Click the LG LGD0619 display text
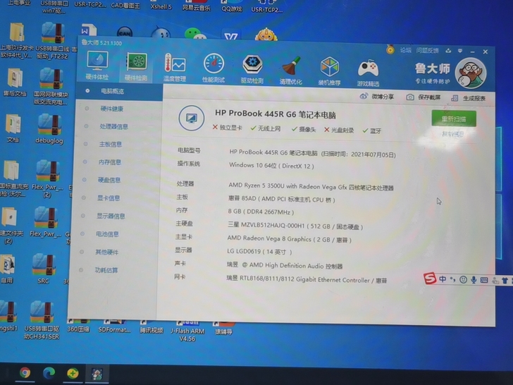The width and height of the screenshot is (513, 385). [259, 252]
